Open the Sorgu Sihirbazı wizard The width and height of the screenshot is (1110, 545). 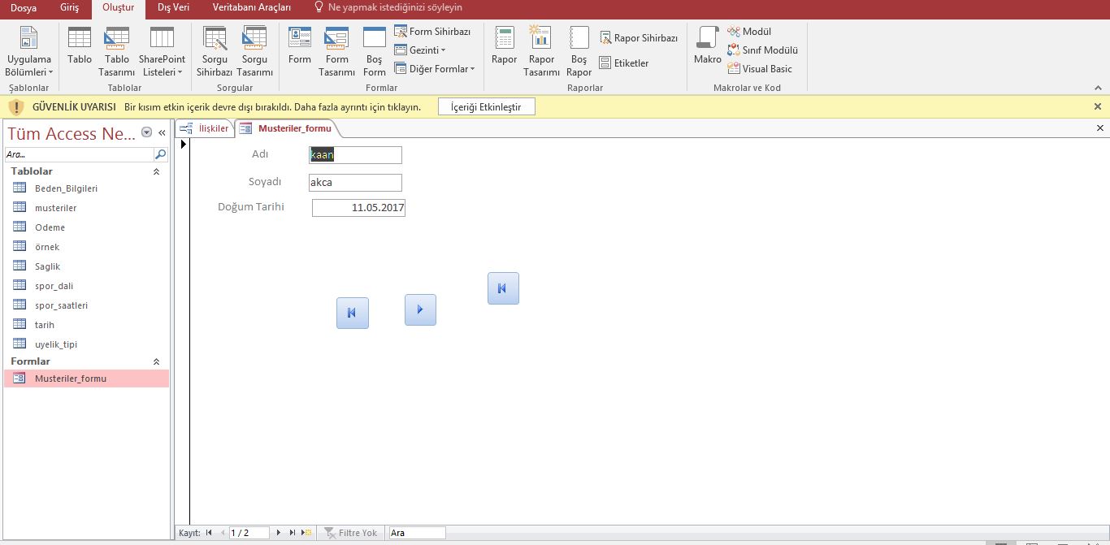(215, 52)
